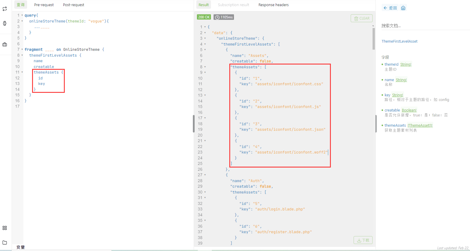Collapse the fragment block at line 7
470x251 pixels.
(x=22, y=49)
